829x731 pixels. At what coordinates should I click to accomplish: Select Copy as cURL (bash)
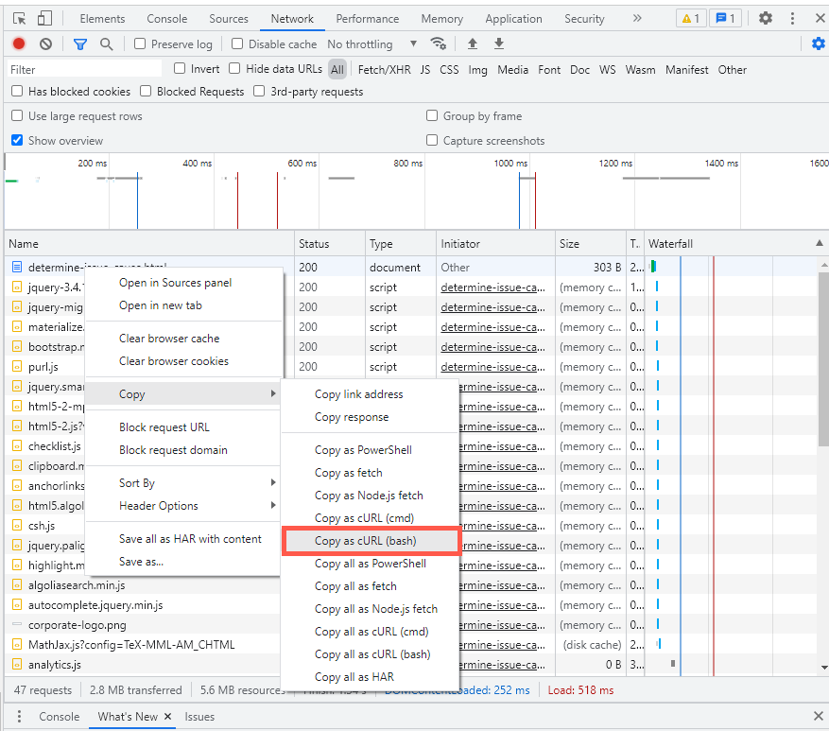[x=371, y=541]
